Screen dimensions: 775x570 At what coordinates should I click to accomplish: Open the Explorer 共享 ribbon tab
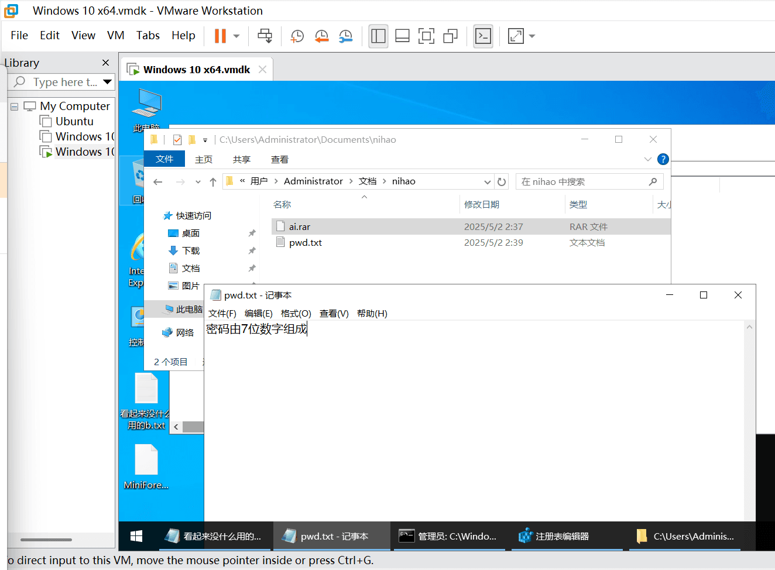tap(242, 159)
